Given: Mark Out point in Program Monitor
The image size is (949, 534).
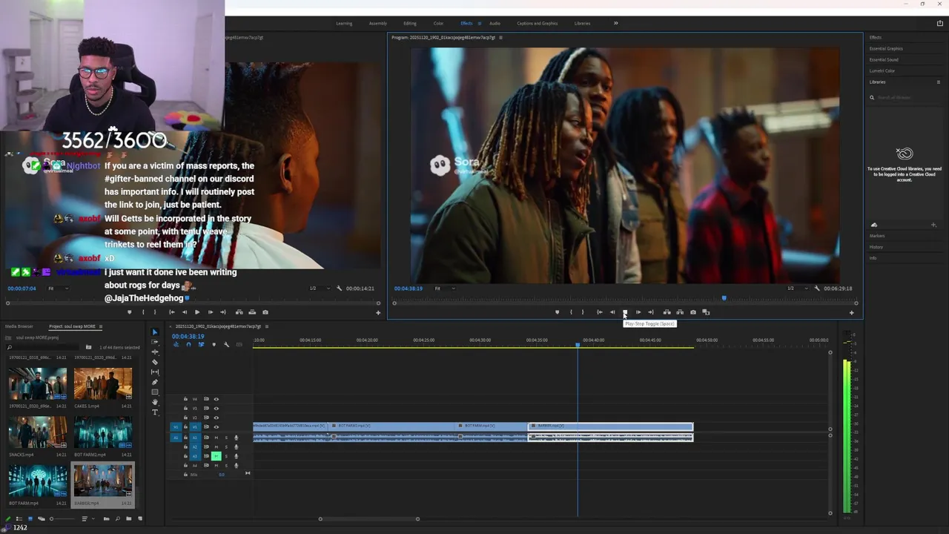Looking at the screenshot, I should pyautogui.click(x=583, y=312).
